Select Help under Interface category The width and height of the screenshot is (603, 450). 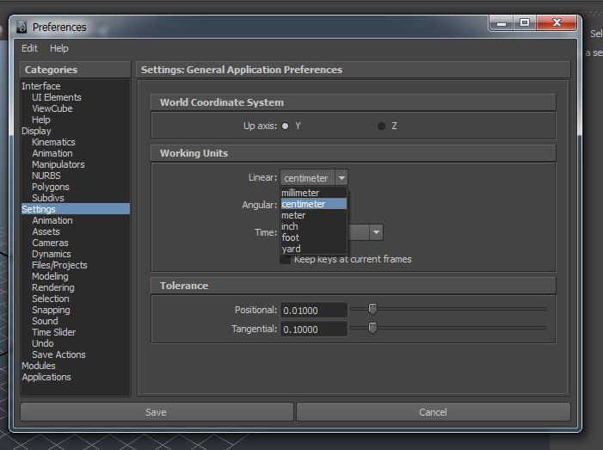[76, 120]
